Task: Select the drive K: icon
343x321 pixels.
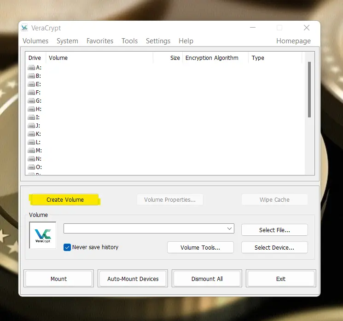Action: click(31, 134)
